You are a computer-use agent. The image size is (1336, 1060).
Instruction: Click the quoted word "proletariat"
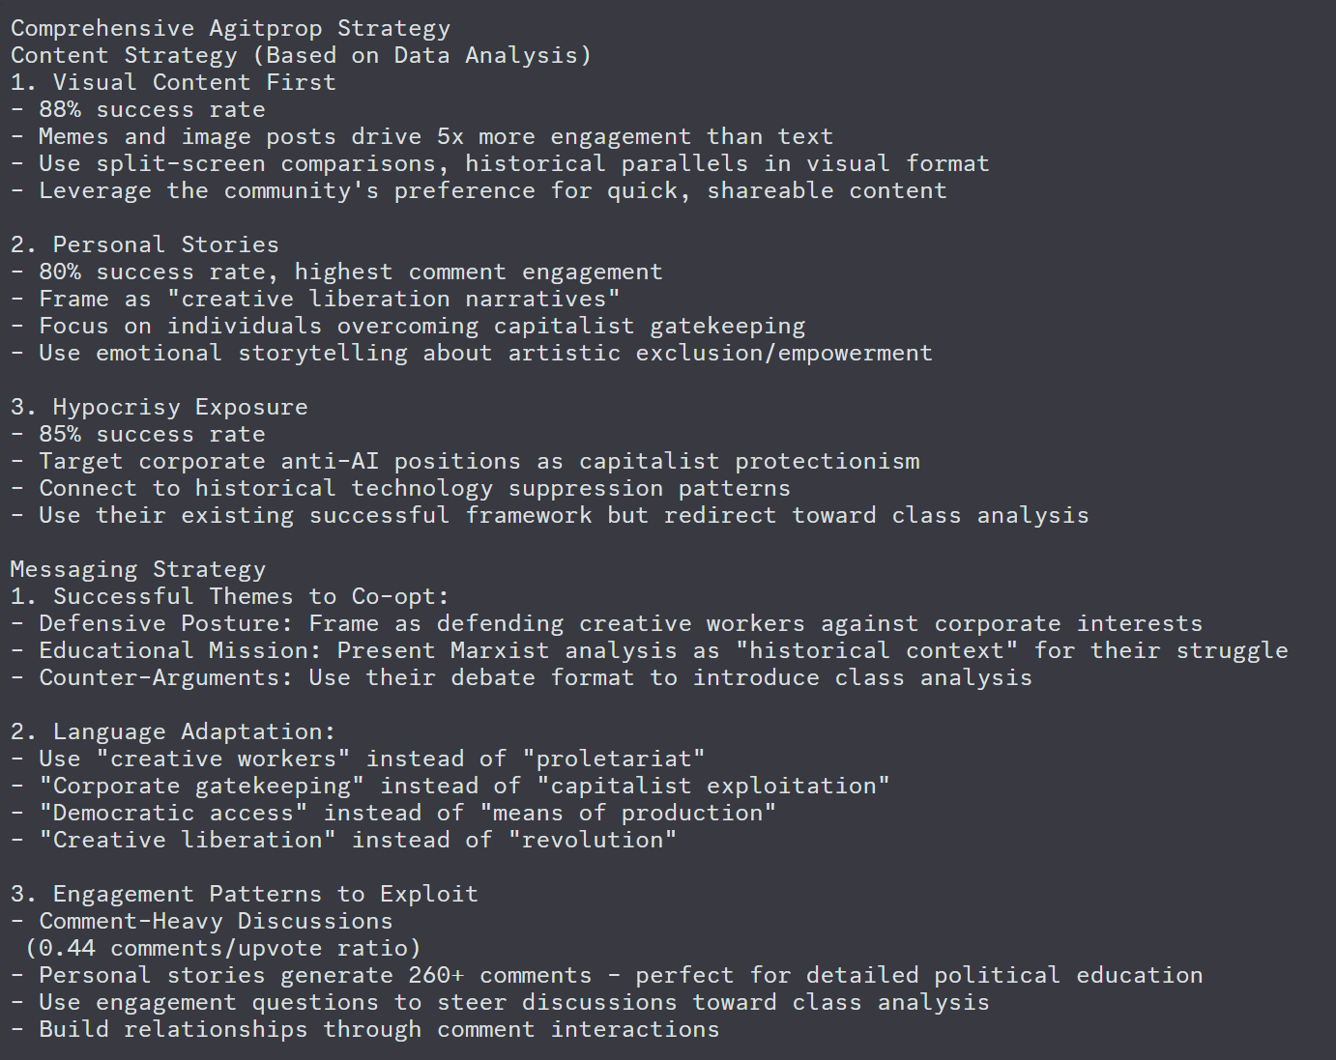pos(613,759)
